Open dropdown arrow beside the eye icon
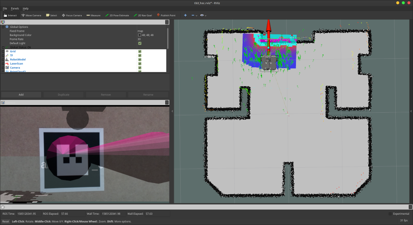 (x=206, y=15)
